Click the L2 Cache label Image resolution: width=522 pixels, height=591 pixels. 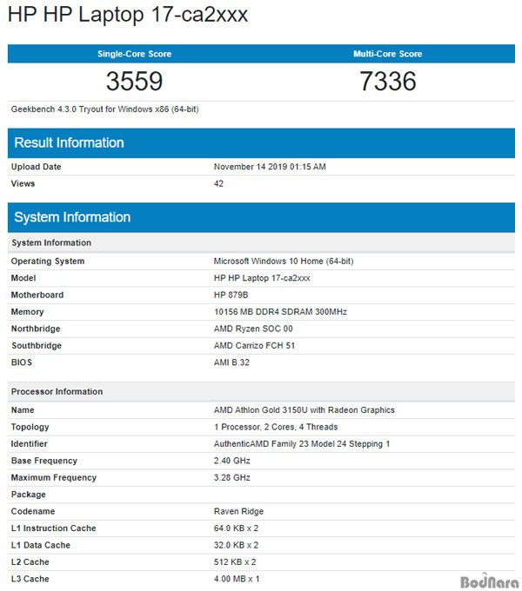(30, 562)
